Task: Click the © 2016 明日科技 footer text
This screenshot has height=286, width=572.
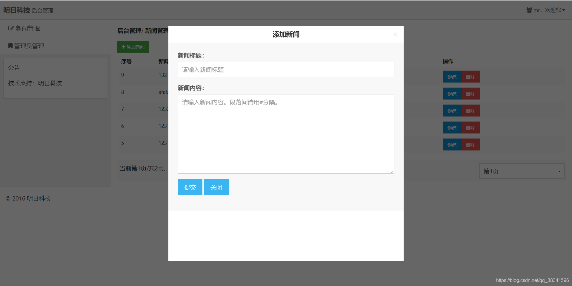Action: tap(28, 198)
